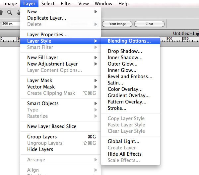Open the Window menu in menu bar
Viewport: 199px width, 175px height.
pyautogui.click(x=103, y=4)
